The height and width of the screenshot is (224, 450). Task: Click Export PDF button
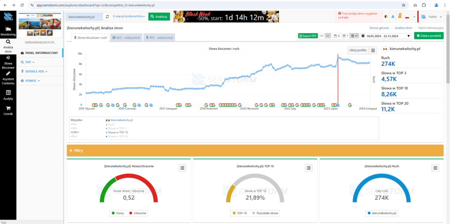pos(308,36)
